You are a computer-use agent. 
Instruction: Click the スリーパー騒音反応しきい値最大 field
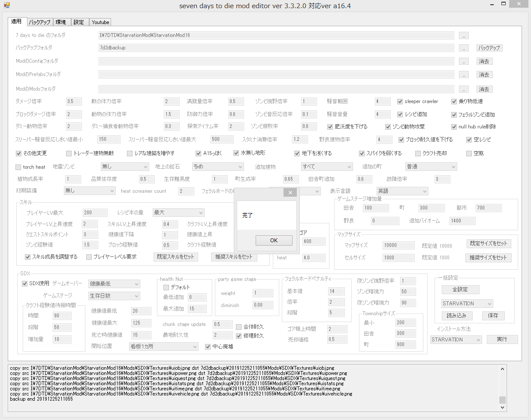coord(222,140)
